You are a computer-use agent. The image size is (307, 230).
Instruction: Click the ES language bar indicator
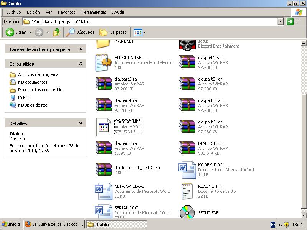point(273,224)
